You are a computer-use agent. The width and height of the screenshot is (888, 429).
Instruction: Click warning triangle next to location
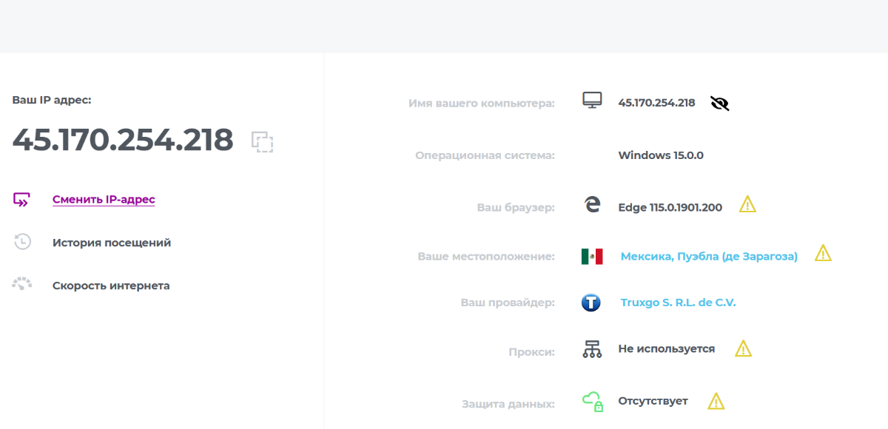[823, 254]
